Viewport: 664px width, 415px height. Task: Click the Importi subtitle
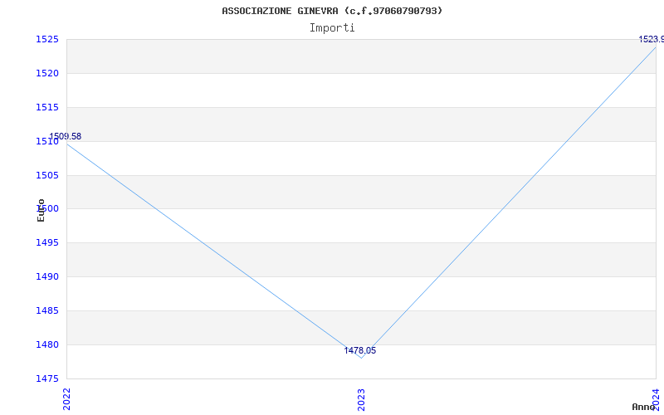click(x=332, y=28)
